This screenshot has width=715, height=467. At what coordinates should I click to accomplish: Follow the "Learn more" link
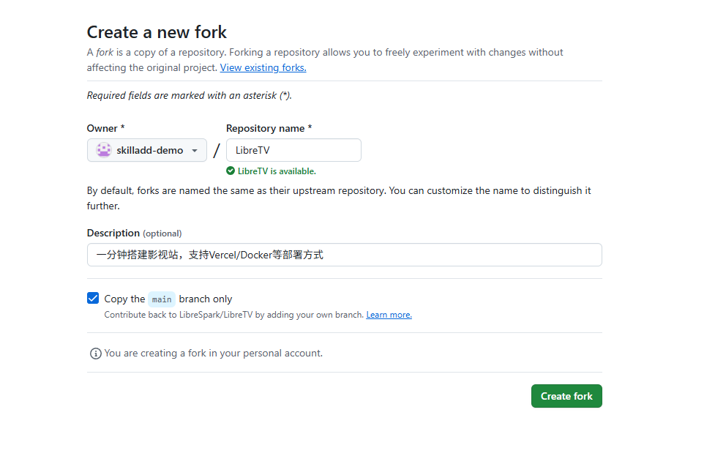(x=389, y=315)
